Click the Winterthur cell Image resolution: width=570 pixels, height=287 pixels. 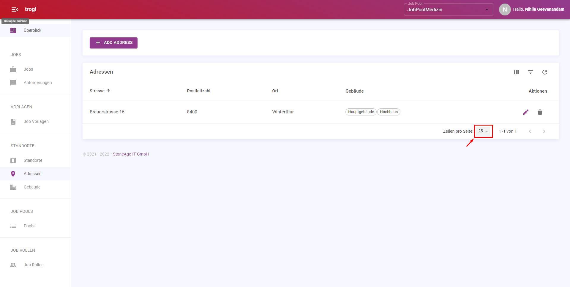click(x=283, y=112)
